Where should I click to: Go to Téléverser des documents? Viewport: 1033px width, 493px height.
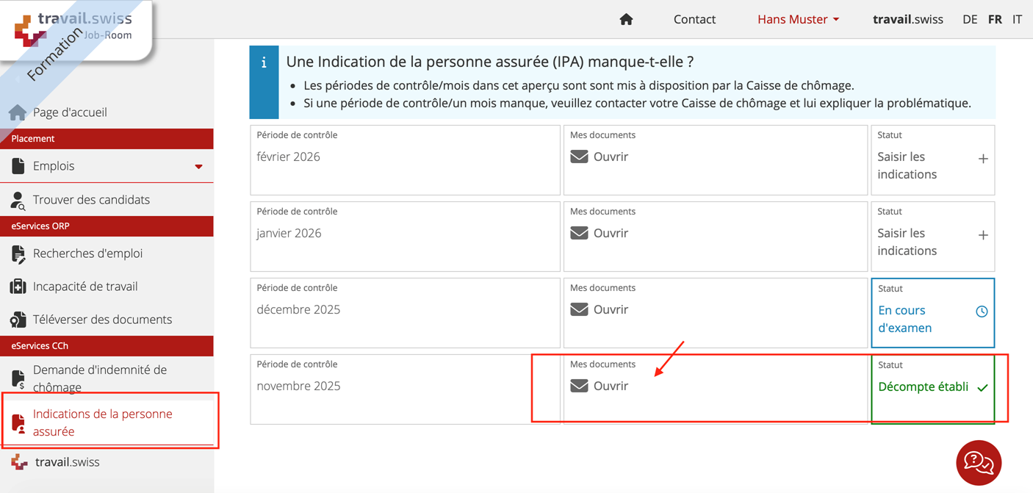point(102,320)
